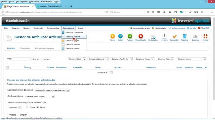The image size is (215, 120).
Task: Click the chat bubble toolbar icon
Action: click(x=175, y=12)
